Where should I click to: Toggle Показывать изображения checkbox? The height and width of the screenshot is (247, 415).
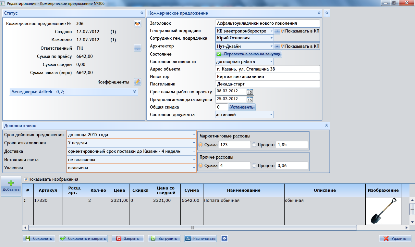(26, 179)
